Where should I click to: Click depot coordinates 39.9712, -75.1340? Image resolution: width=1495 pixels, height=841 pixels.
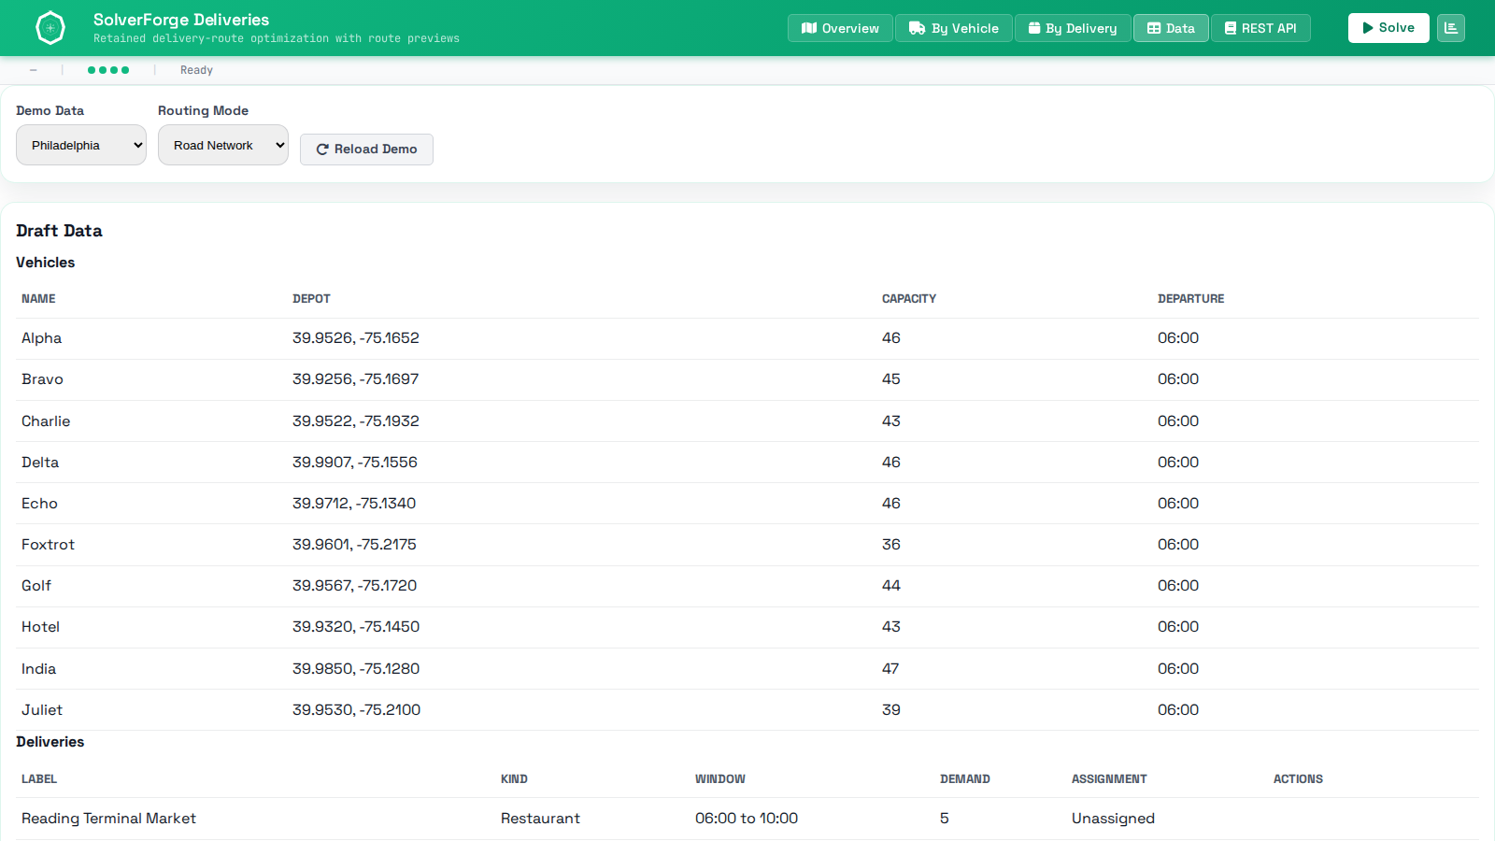tap(354, 504)
